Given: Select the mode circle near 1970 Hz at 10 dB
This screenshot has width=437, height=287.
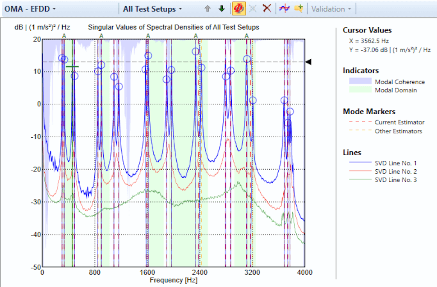Looking at the screenshot, I should [x=171, y=70].
